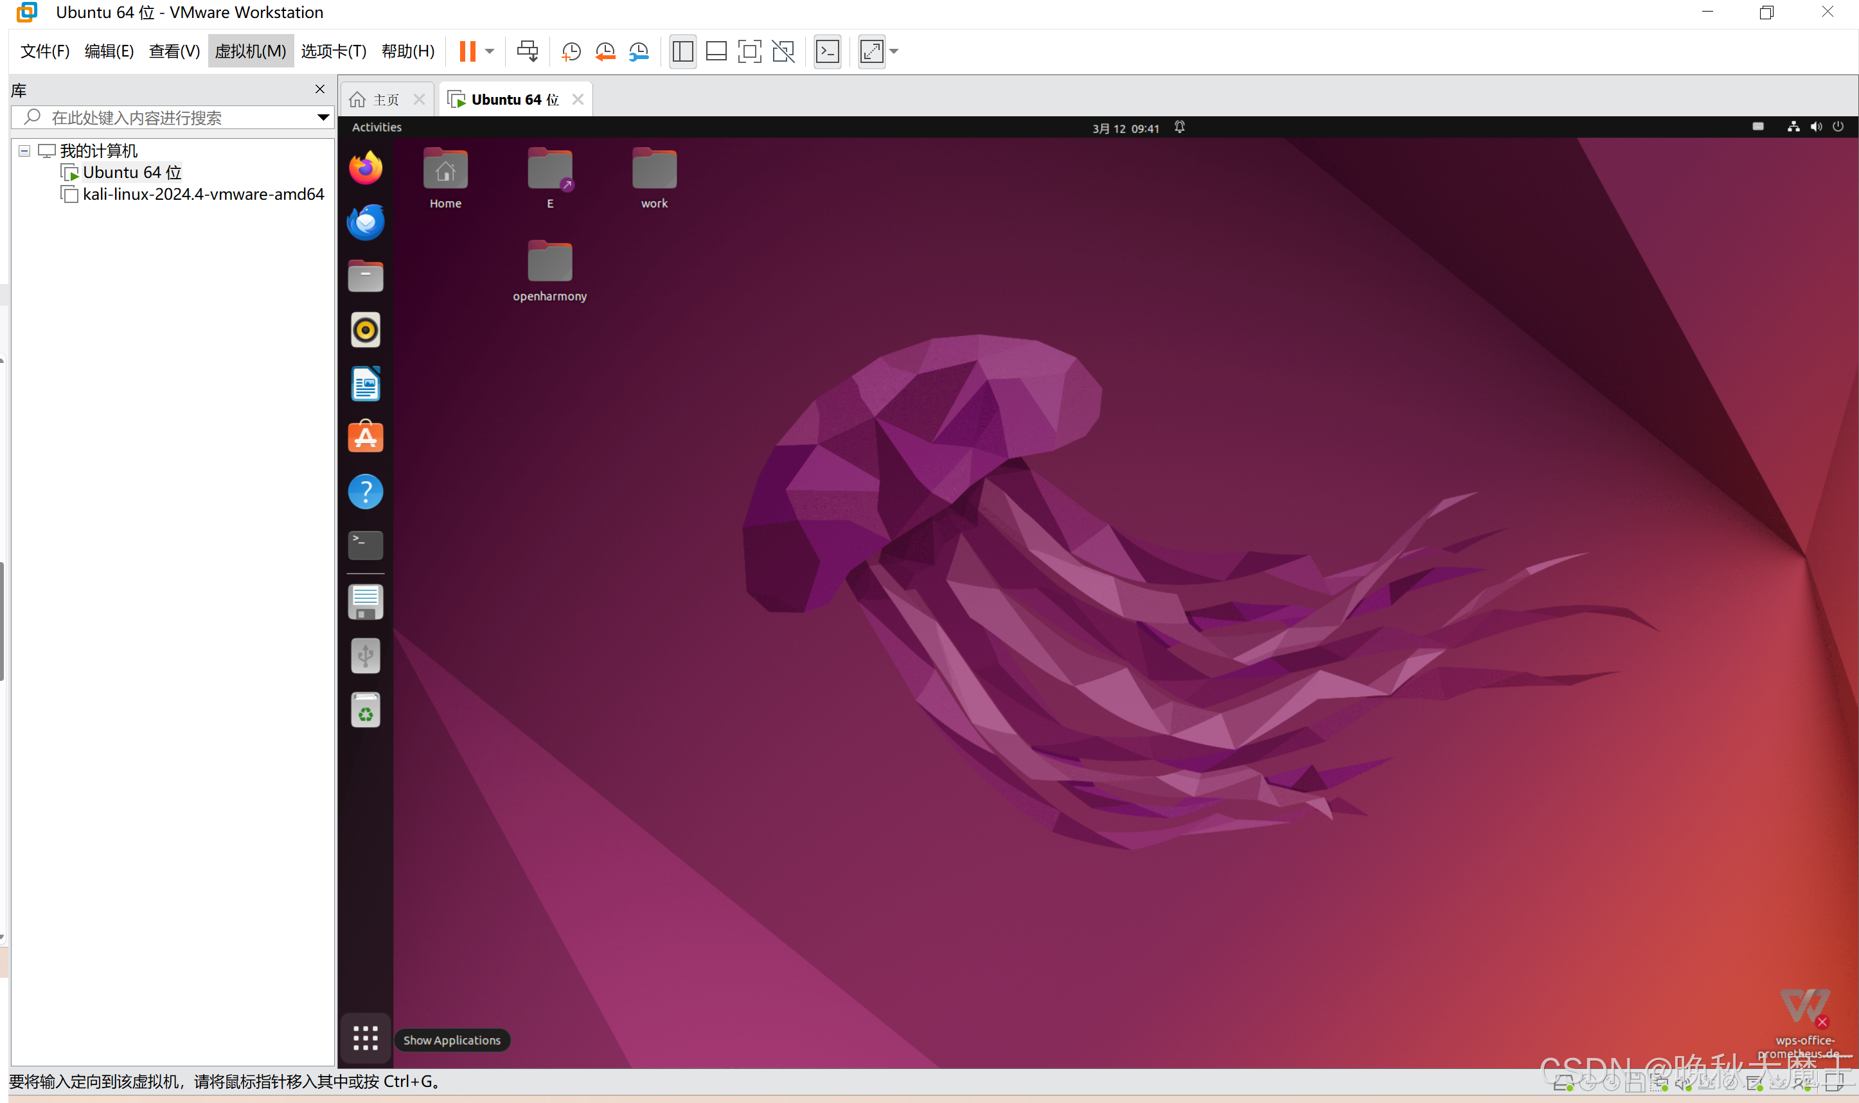Click the Show Applications grid button
Image resolution: width=1859 pixels, height=1103 pixels.
(x=365, y=1038)
